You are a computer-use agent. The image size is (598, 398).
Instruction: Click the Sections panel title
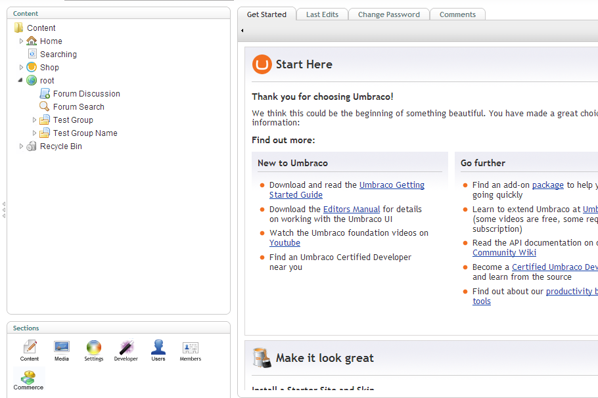tap(26, 328)
